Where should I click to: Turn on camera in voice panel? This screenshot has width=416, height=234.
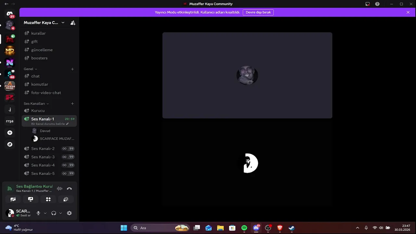click(x=13, y=199)
